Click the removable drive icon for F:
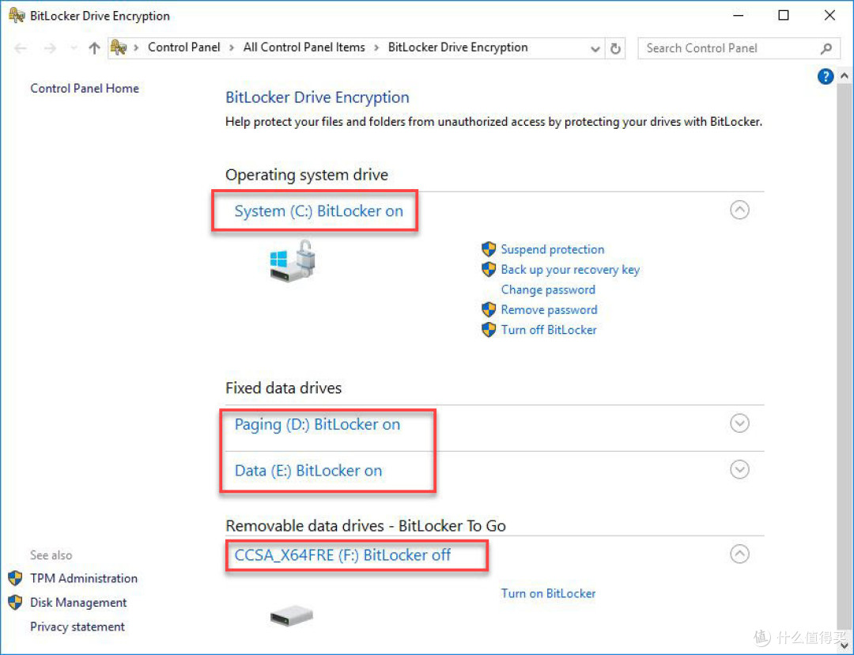The image size is (854, 655). (x=291, y=615)
